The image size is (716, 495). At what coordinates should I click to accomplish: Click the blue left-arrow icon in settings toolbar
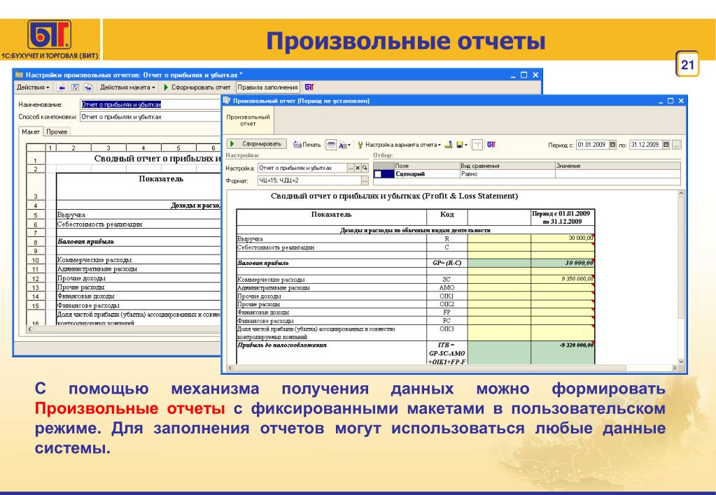click(x=61, y=87)
